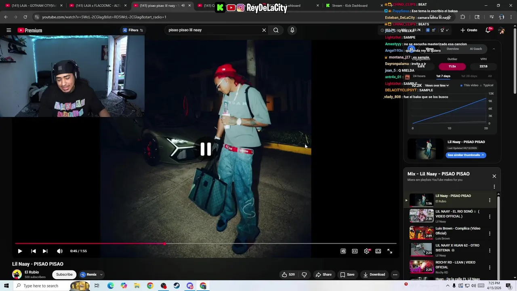Open the Filters dropdown
The height and width of the screenshot is (291, 517).
133,30
